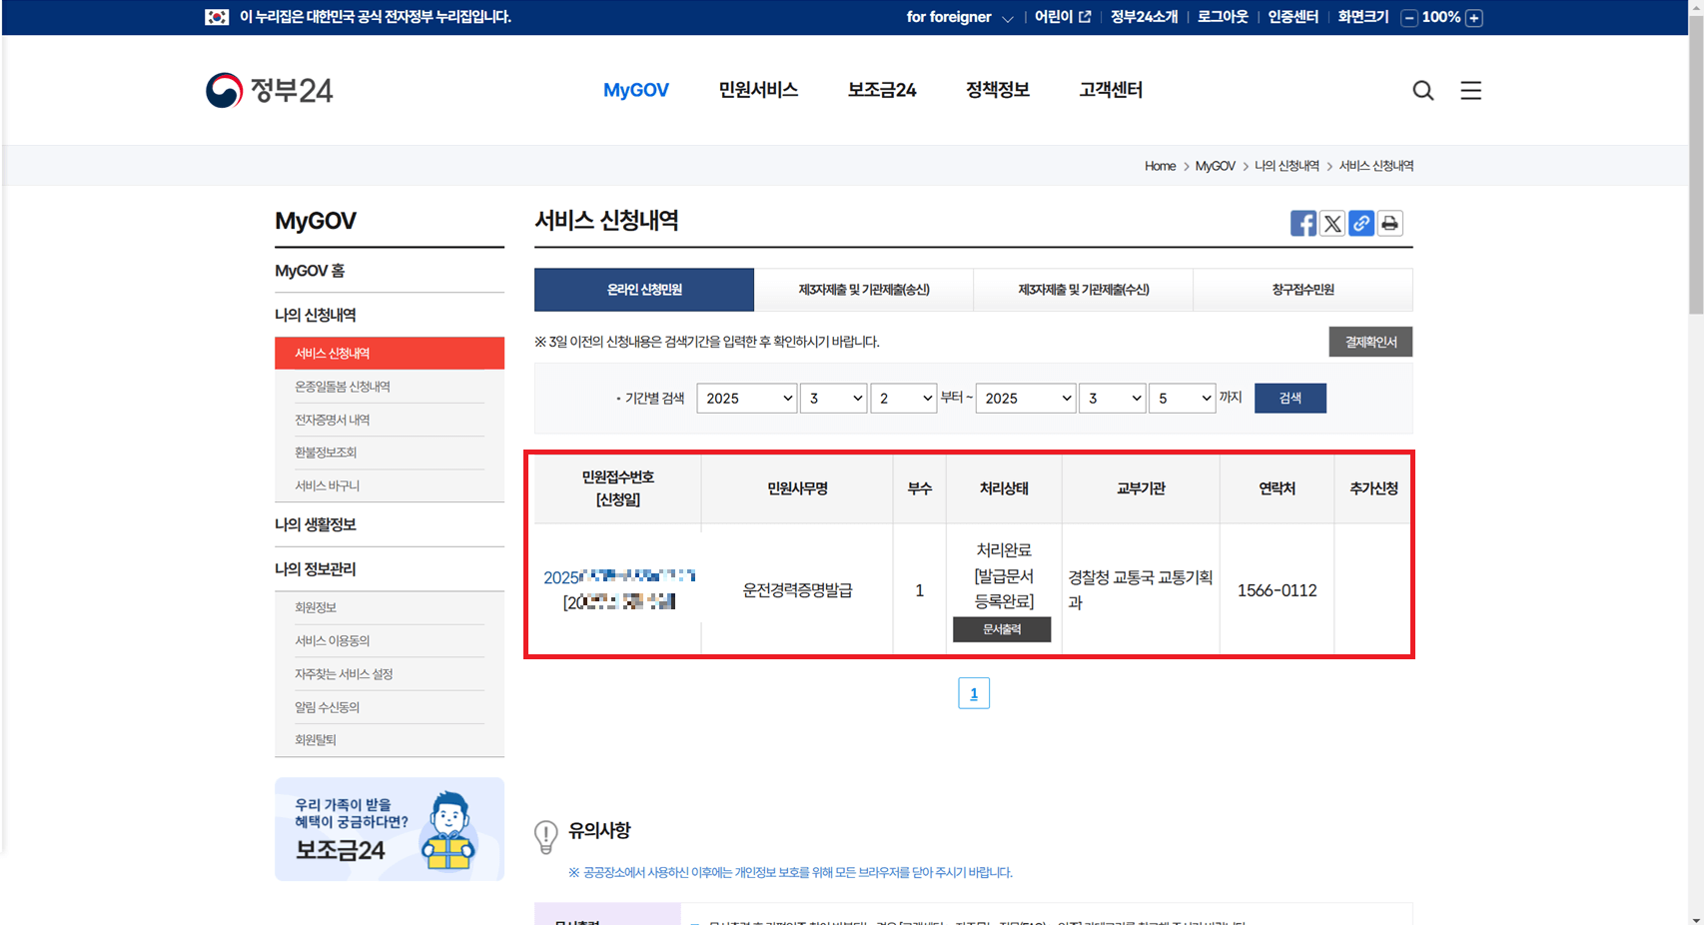Increase screen size with the plus icon
The image size is (1704, 925).
(x=1474, y=17)
